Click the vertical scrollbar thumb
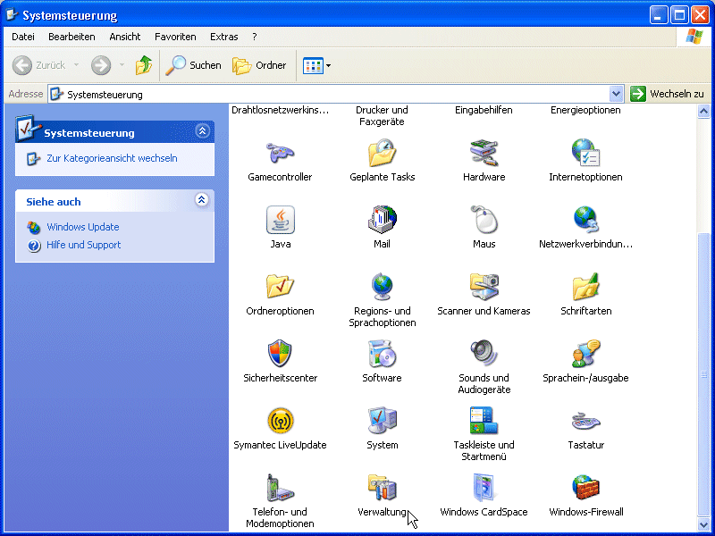715x536 pixels. [703, 374]
